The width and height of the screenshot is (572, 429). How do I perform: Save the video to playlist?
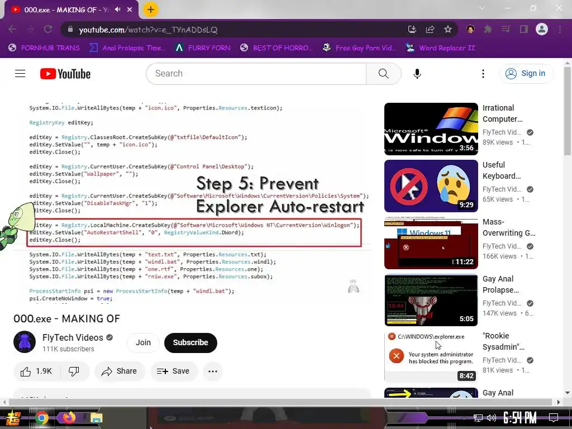(x=174, y=371)
